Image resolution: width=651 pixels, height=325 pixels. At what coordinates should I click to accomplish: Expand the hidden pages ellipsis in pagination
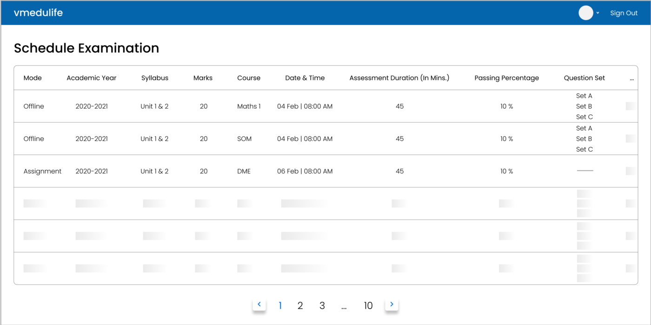tap(344, 305)
